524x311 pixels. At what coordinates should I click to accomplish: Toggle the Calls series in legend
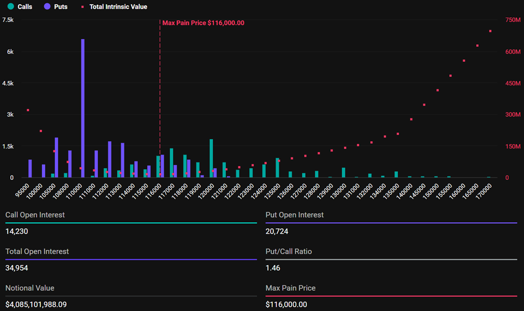click(x=20, y=7)
